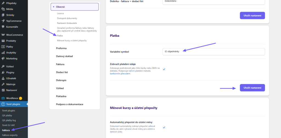281x138 pixels.
Task: Open Podpora a dokumentace section
Action: pyautogui.click(x=69, y=104)
